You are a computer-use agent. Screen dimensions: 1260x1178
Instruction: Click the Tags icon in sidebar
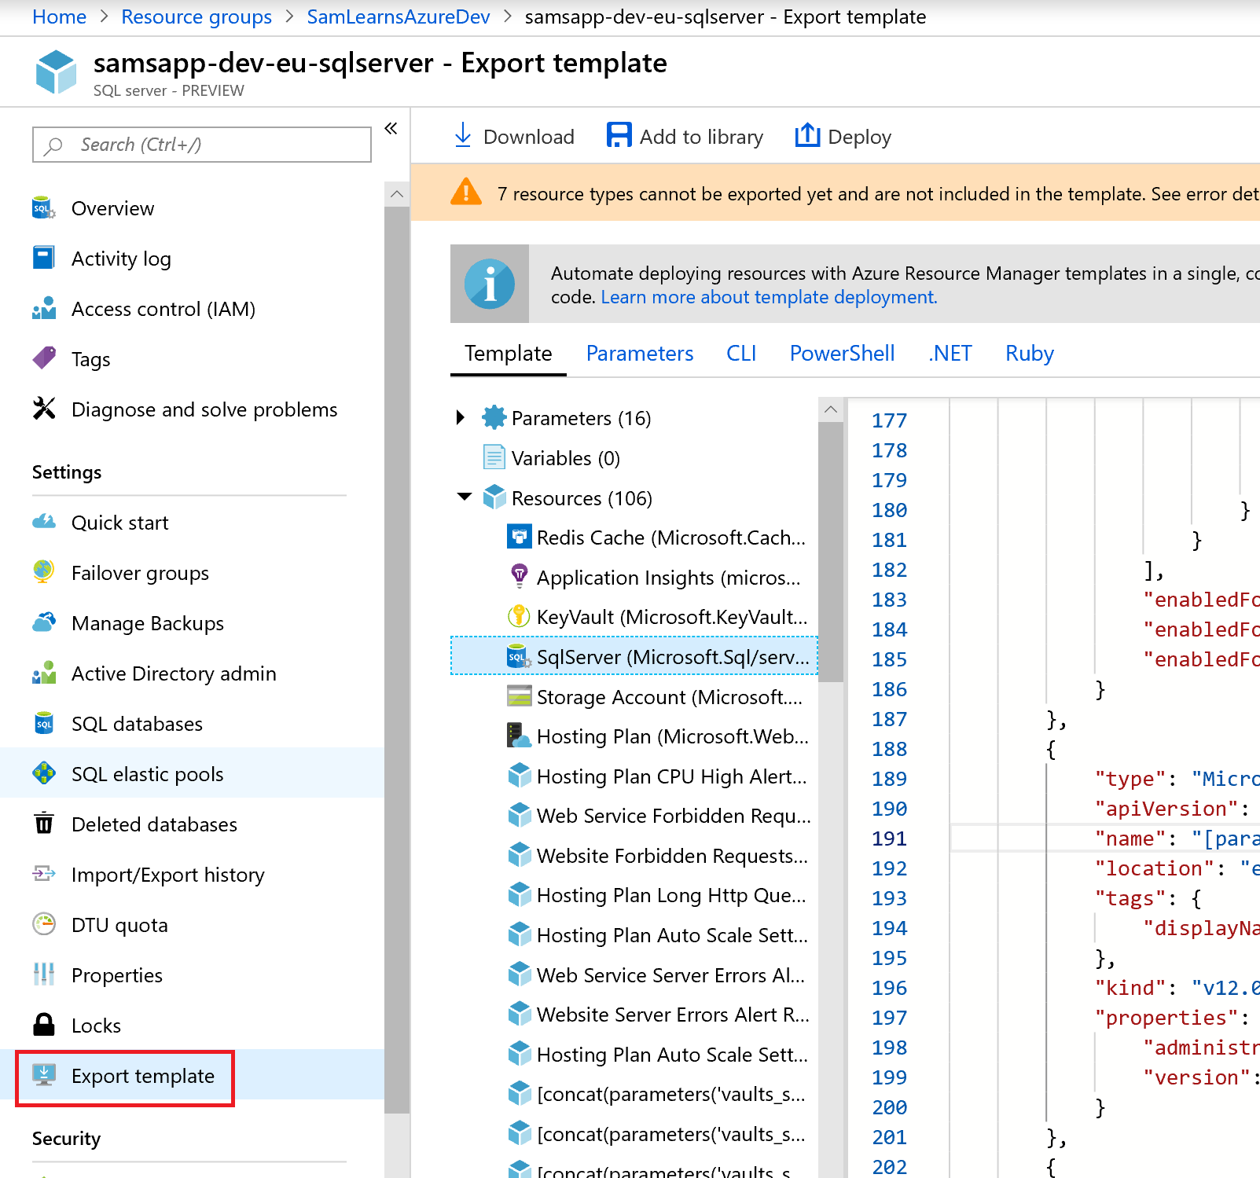point(44,358)
